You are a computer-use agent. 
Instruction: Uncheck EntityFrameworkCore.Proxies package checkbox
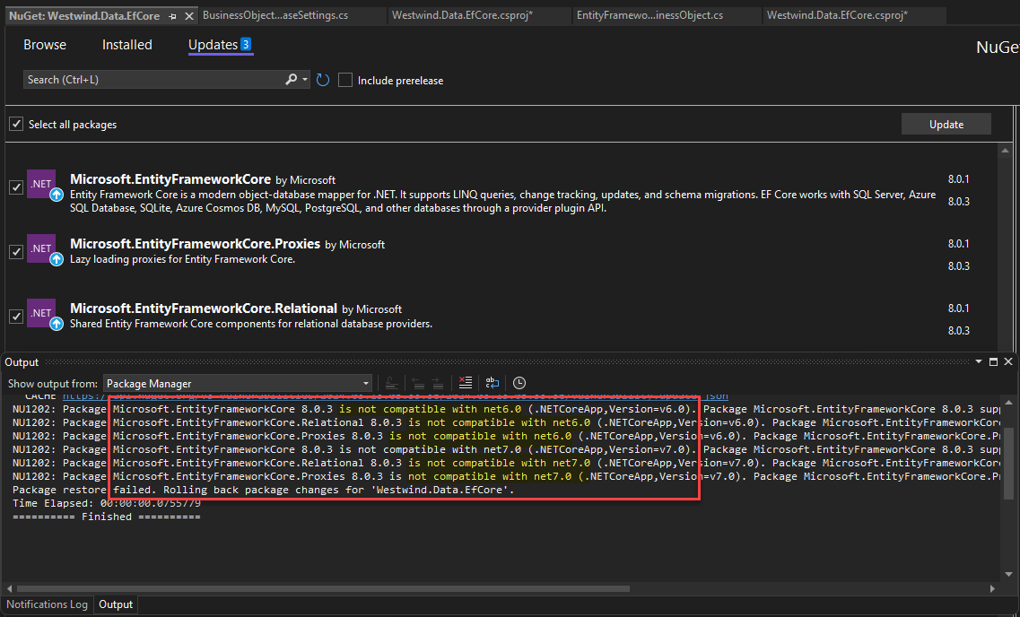coord(16,252)
